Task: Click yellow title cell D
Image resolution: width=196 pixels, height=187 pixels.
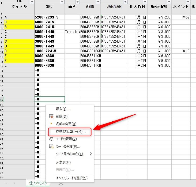Action: click(19, 51)
